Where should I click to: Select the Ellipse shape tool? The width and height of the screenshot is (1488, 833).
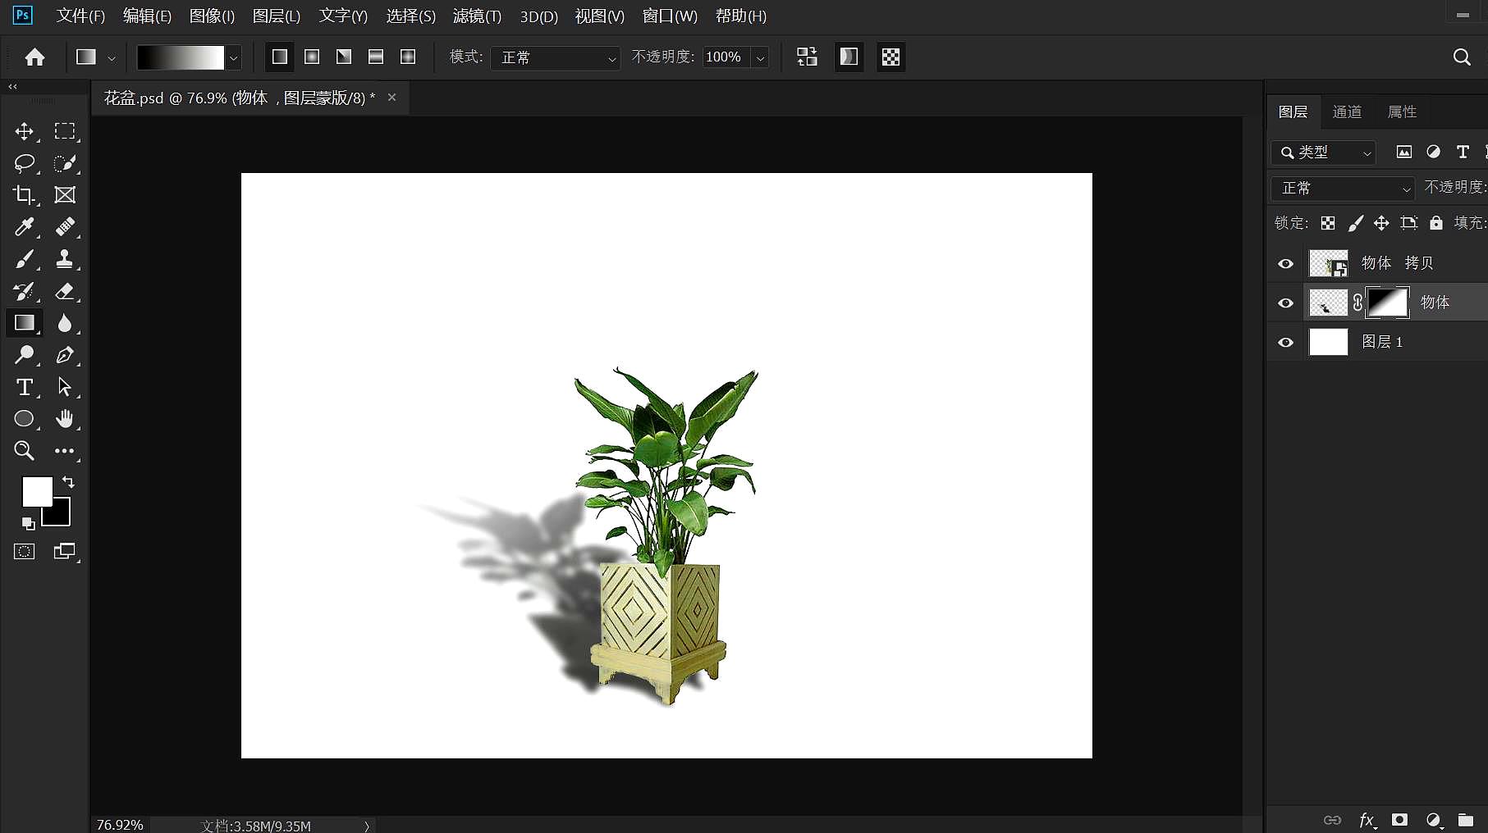(x=25, y=419)
